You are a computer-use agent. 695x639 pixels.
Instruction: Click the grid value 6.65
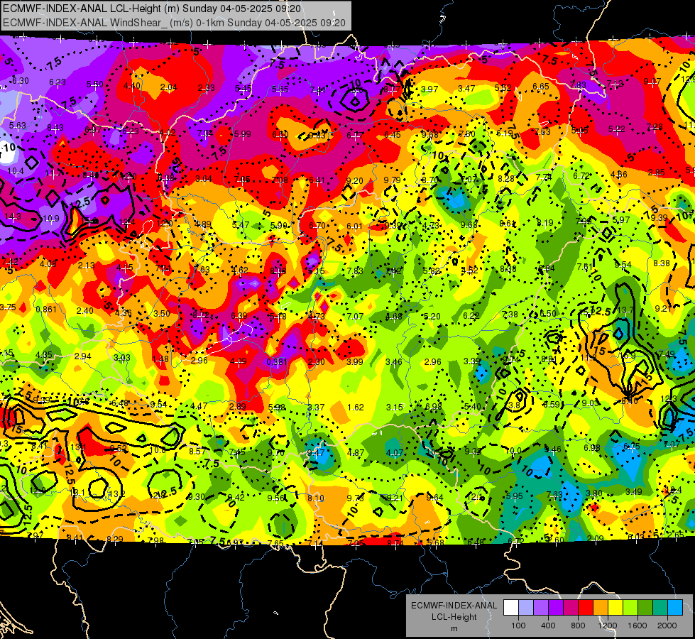[x=541, y=87]
